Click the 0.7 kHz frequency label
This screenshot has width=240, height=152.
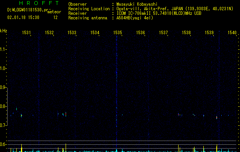click(3, 125)
